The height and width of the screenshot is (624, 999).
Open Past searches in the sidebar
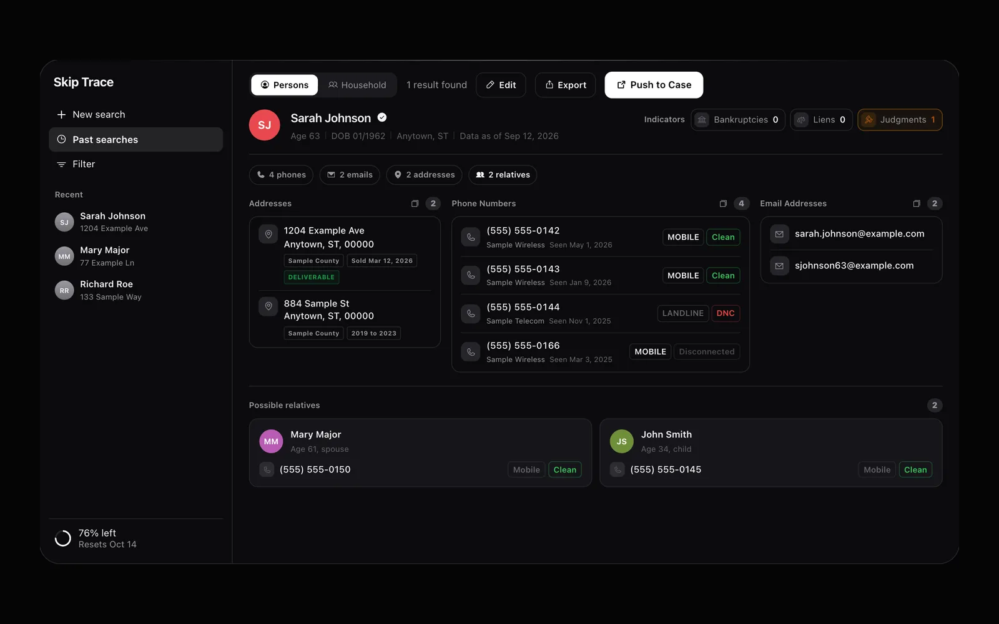(x=136, y=140)
